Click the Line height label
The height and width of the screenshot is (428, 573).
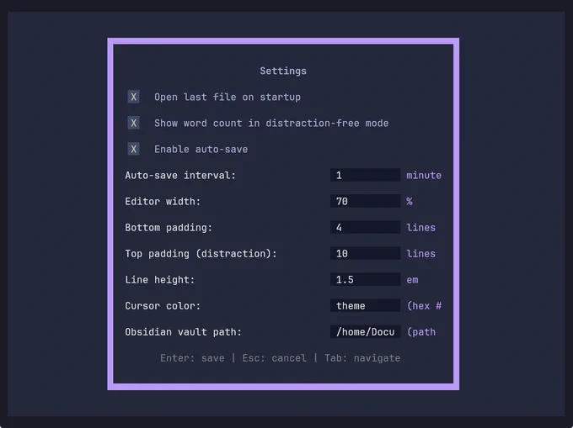coord(160,280)
